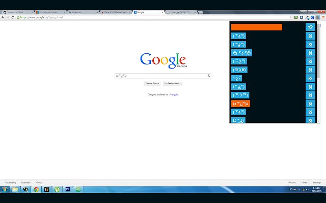Viewport: 326px width, 203px height.
Task: Select the flexing-arms Lenny face
Action: tap(241, 53)
